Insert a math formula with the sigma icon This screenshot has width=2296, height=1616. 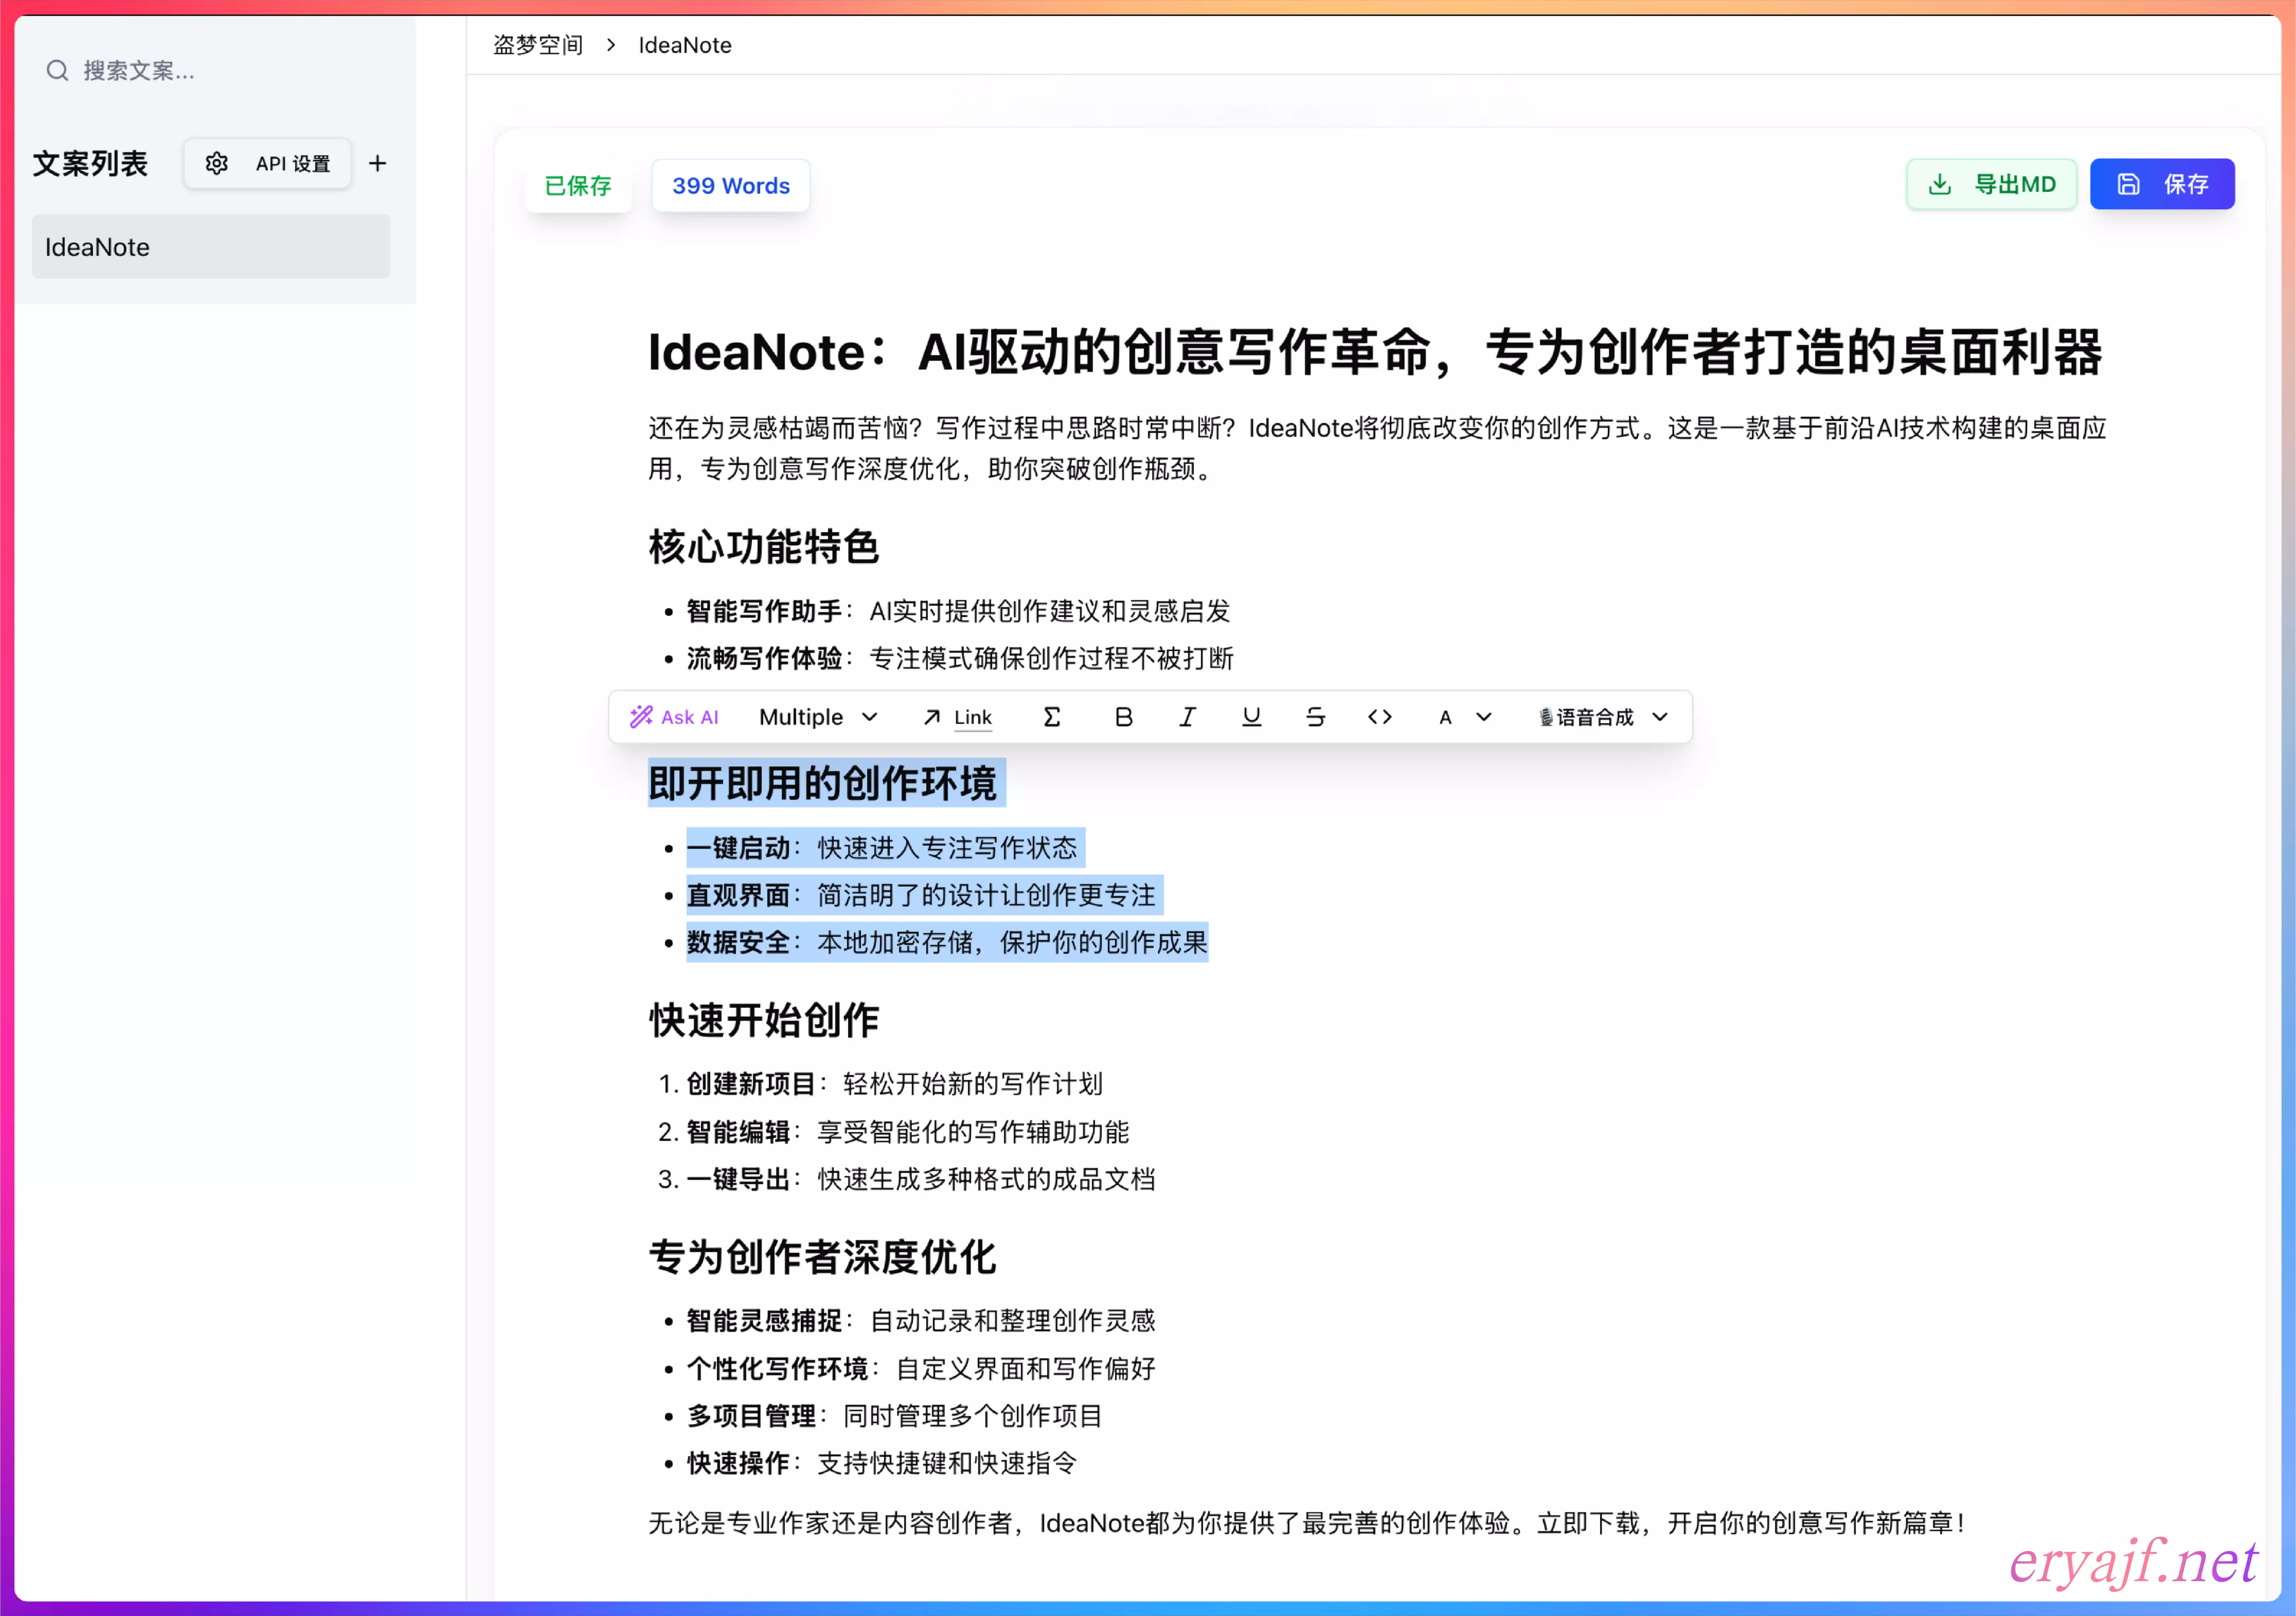point(1051,717)
